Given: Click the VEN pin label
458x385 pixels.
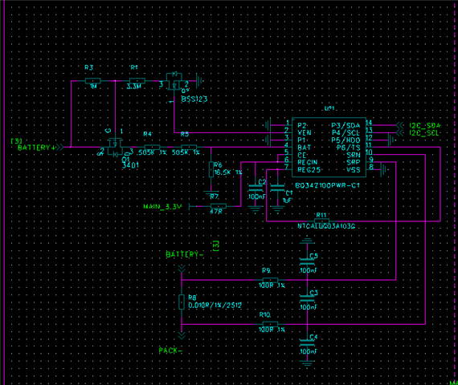Looking at the screenshot, I should pyautogui.click(x=305, y=132).
